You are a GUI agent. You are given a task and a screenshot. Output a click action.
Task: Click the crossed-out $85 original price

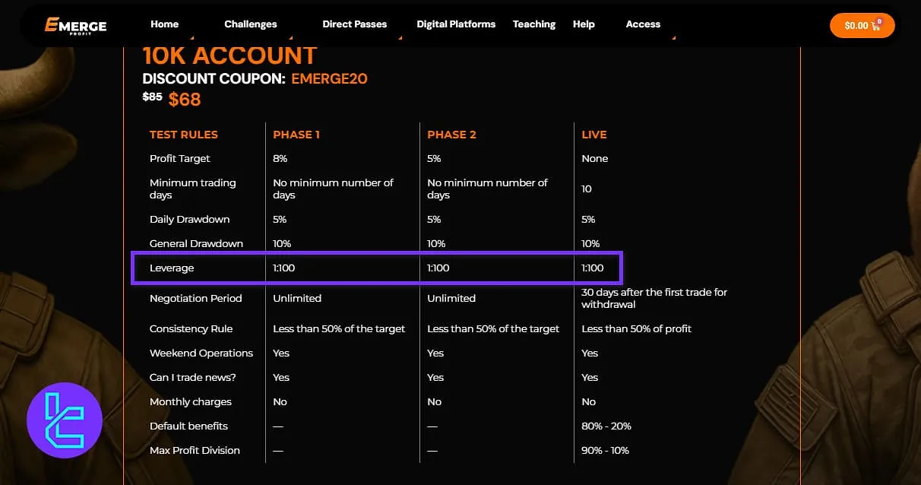(x=151, y=97)
